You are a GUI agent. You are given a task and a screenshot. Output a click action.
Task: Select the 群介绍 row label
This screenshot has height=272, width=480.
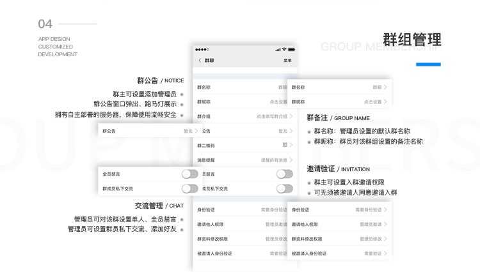pos(204,116)
